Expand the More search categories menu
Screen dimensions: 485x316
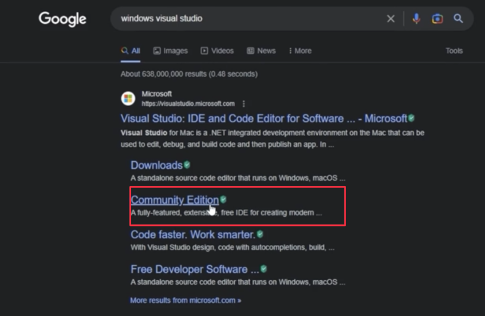click(x=299, y=51)
